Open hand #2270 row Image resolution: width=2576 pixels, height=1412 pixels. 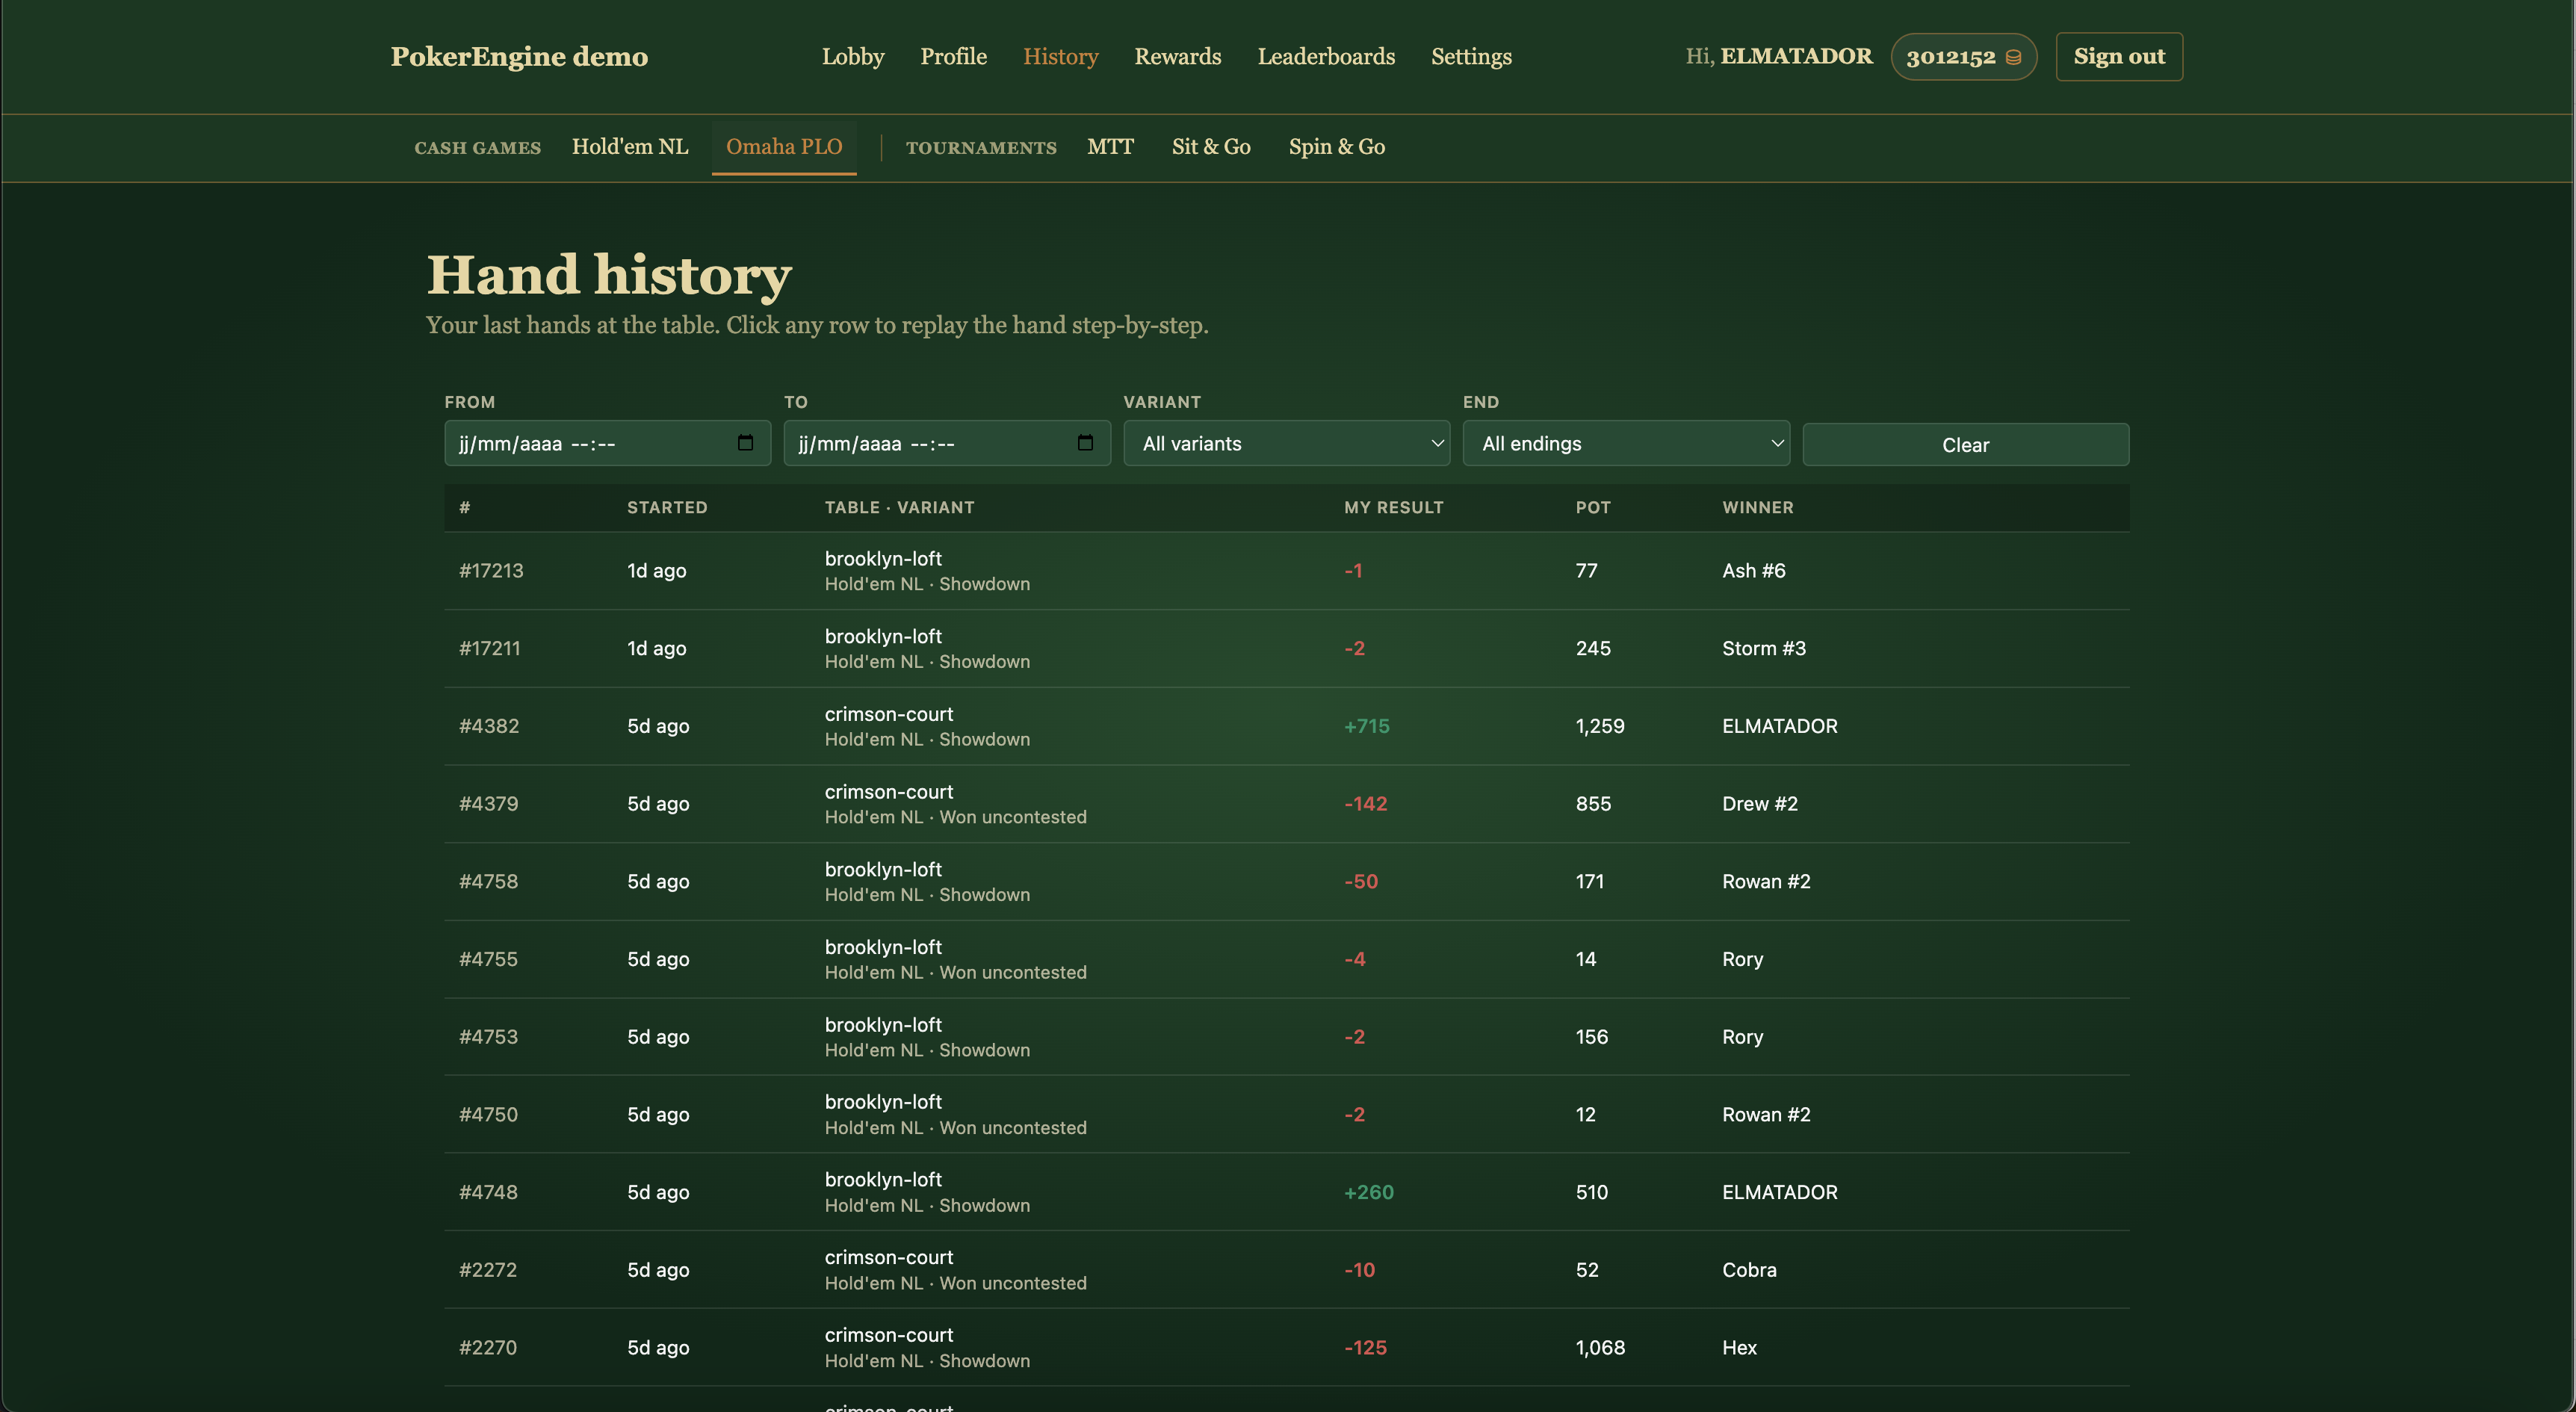pos(1286,1347)
